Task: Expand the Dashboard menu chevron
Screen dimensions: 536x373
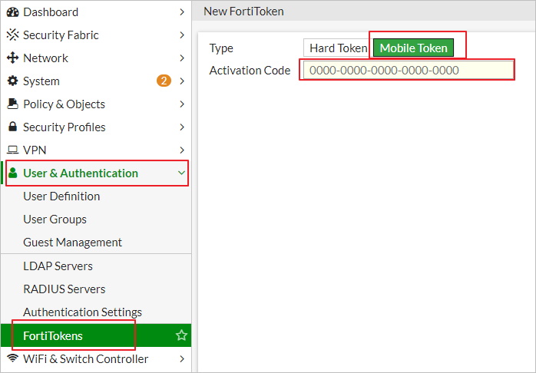Action: pyautogui.click(x=182, y=12)
